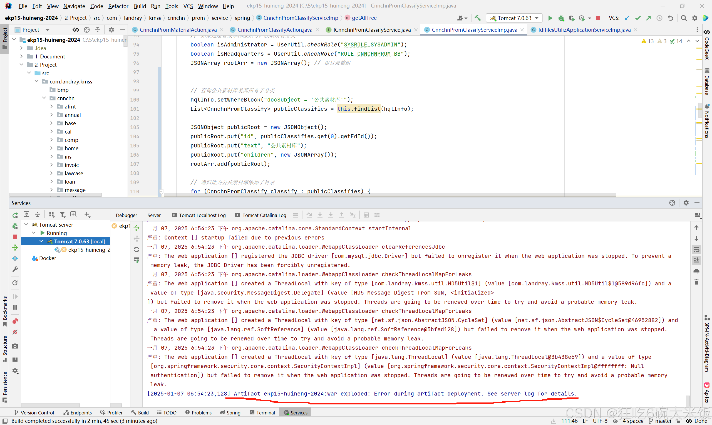The width and height of the screenshot is (712, 425).
Task: Click the print console output icon
Action: tap(696, 271)
